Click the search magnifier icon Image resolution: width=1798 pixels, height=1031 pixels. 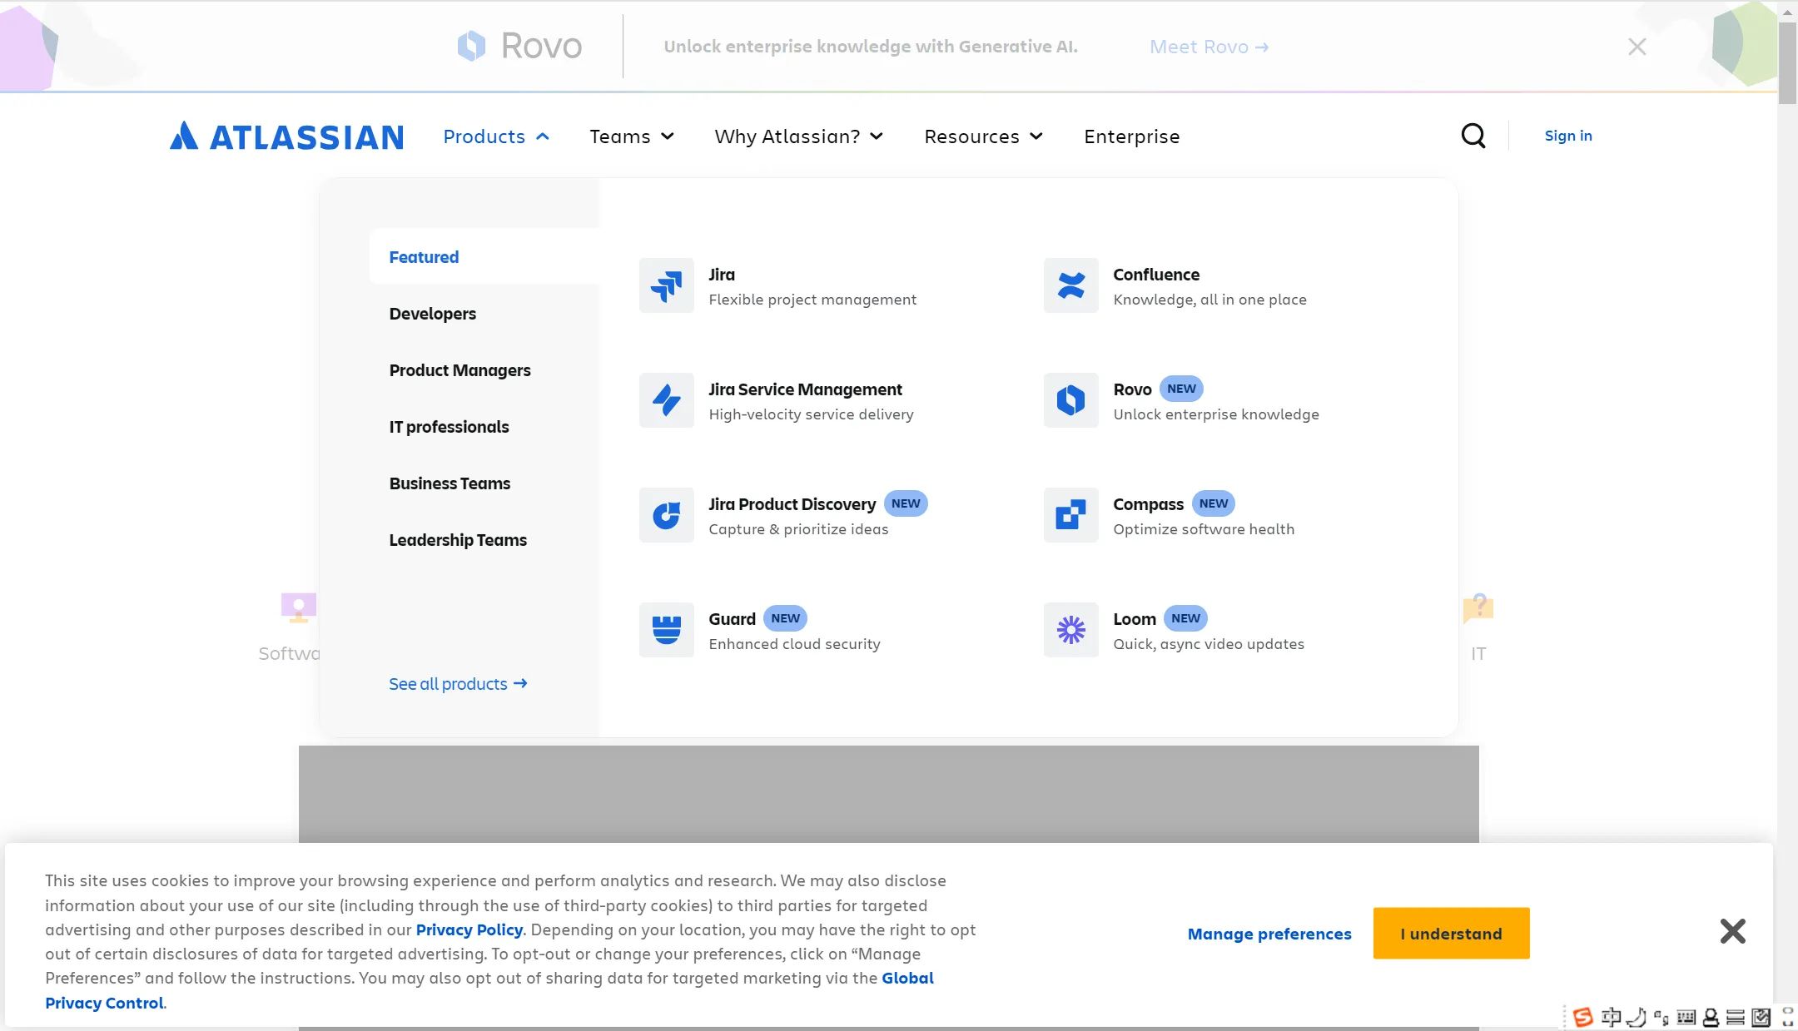click(x=1473, y=136)
